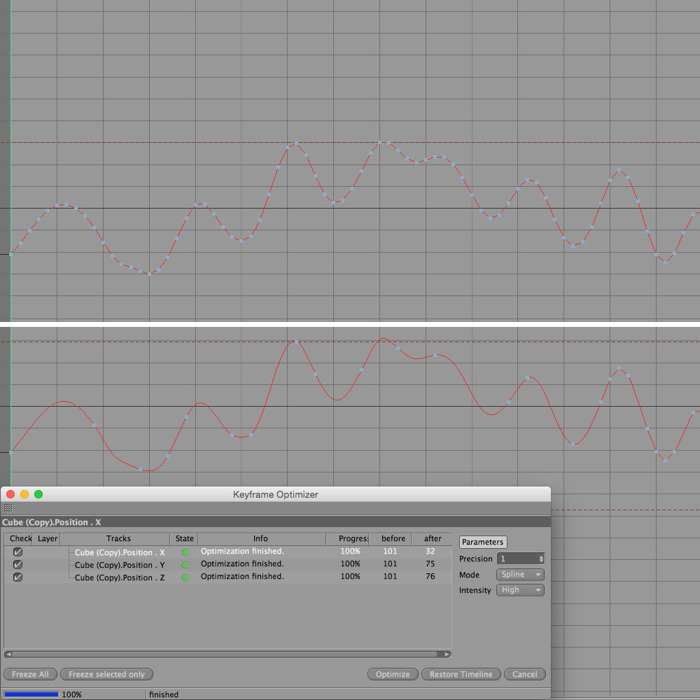
Task: Click "Optimization finished." in the Position X row
Action: tap(242, 552)
